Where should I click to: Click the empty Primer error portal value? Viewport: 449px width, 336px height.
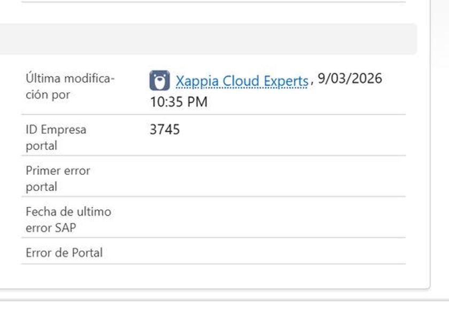[267, 178]
